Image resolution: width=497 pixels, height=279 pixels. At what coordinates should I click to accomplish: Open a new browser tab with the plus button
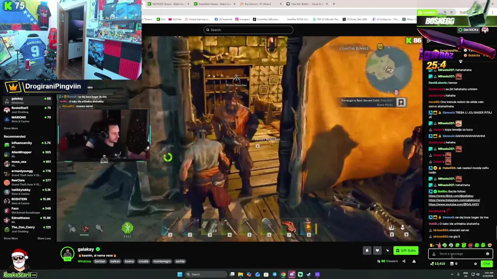coord(334,4)
